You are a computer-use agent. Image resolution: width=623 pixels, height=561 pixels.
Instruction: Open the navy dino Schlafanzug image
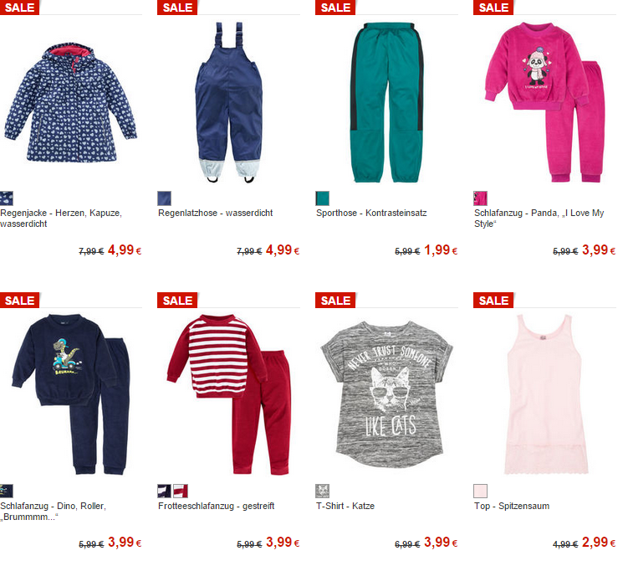pyautogui.click(x=71, y=394)
